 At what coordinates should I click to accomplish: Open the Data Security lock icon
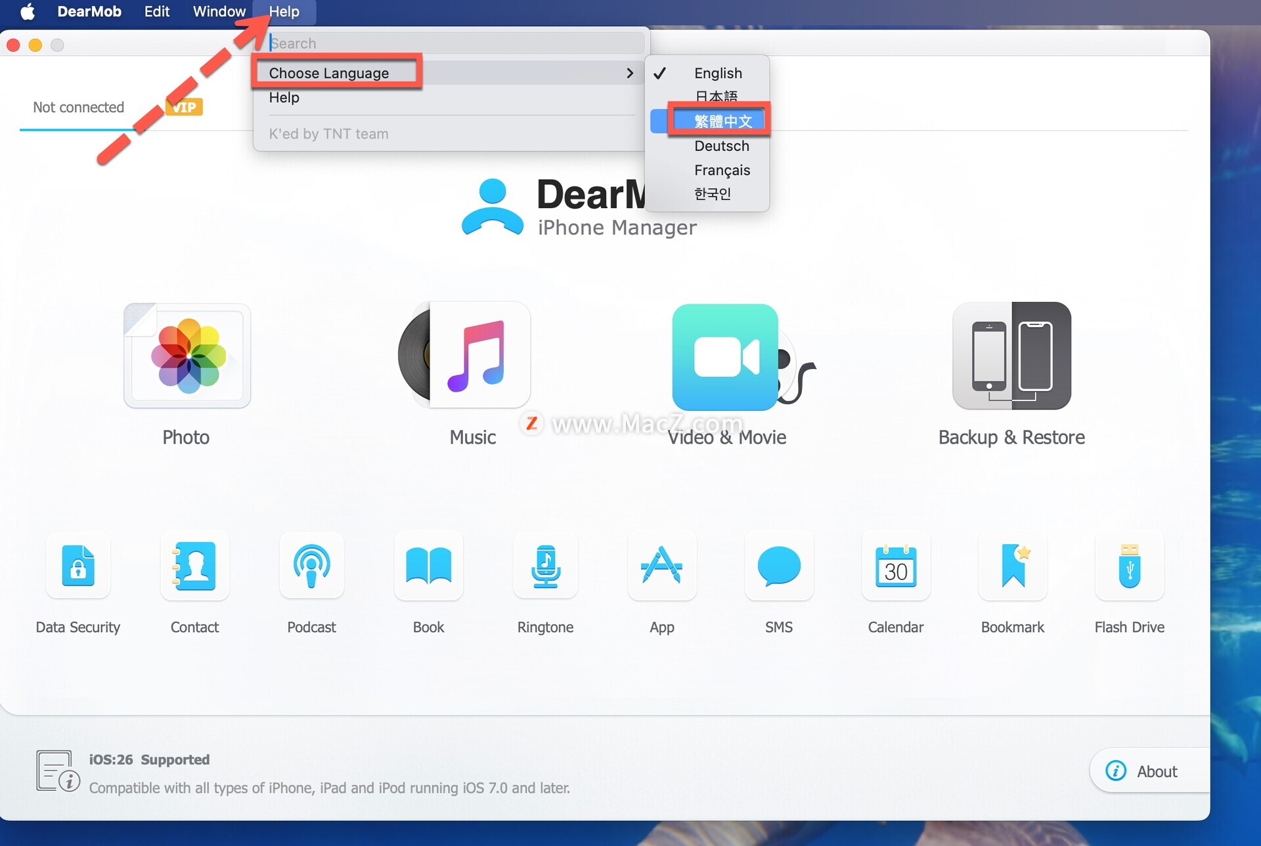[78, 565]
